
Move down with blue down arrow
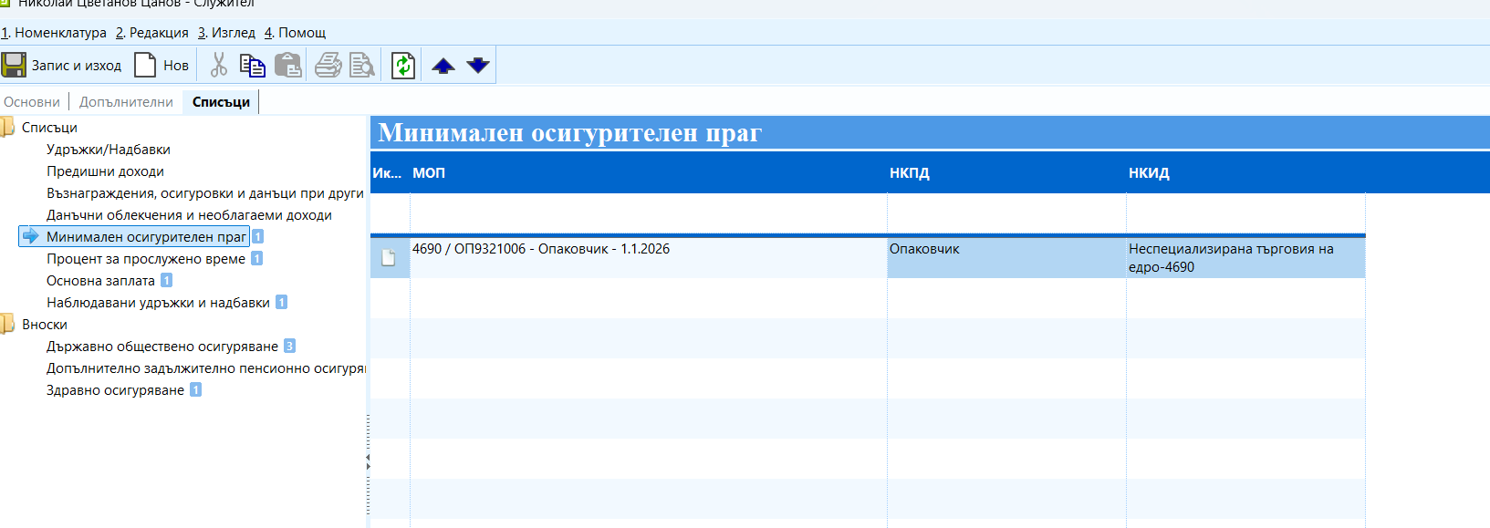[478, 66]
